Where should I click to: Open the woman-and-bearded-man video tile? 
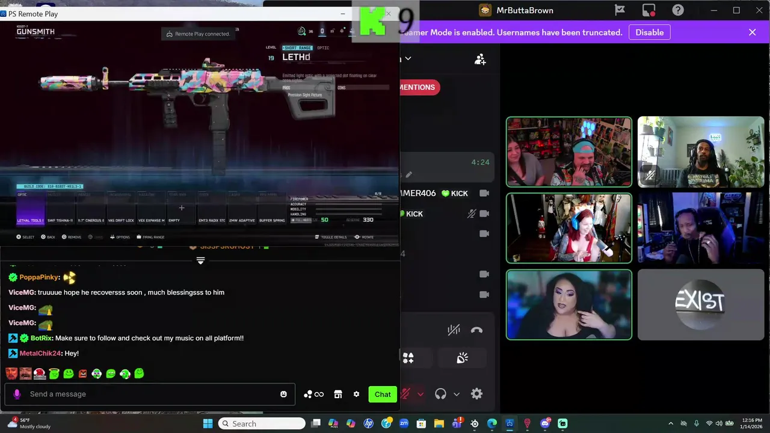click(569, 152)
